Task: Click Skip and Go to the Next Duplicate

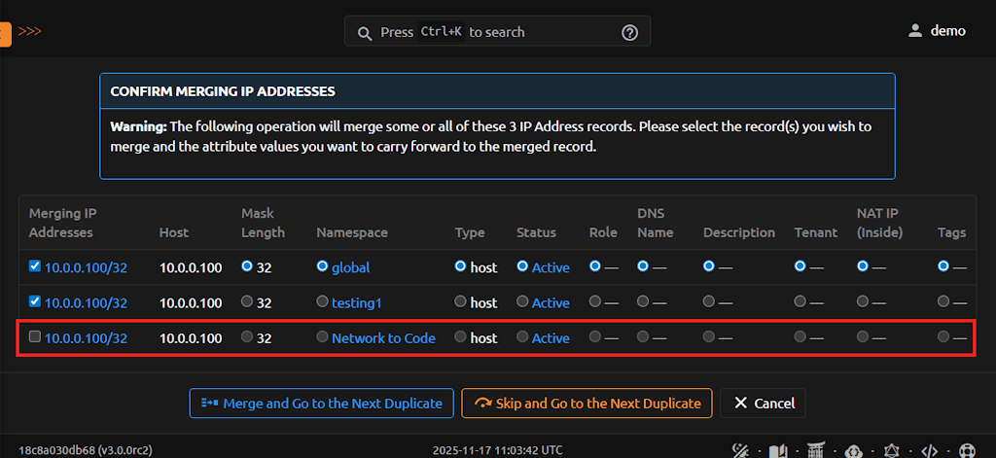Action: point(587,403)
